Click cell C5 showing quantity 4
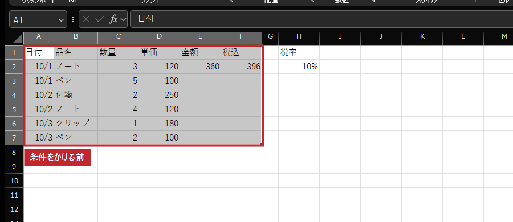Screen dimensions: 513x222 (119, 109)
